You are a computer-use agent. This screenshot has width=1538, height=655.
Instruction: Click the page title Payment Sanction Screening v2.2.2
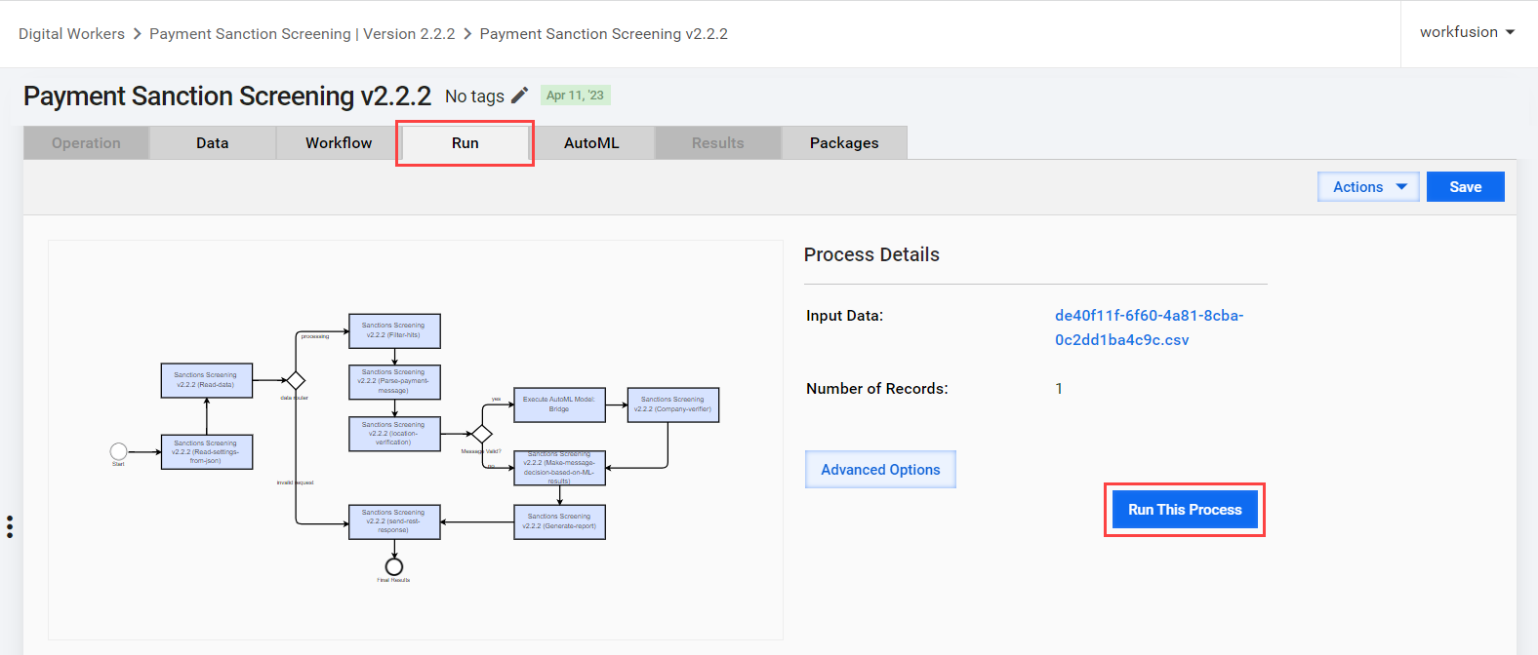click(x=227, y=96)
